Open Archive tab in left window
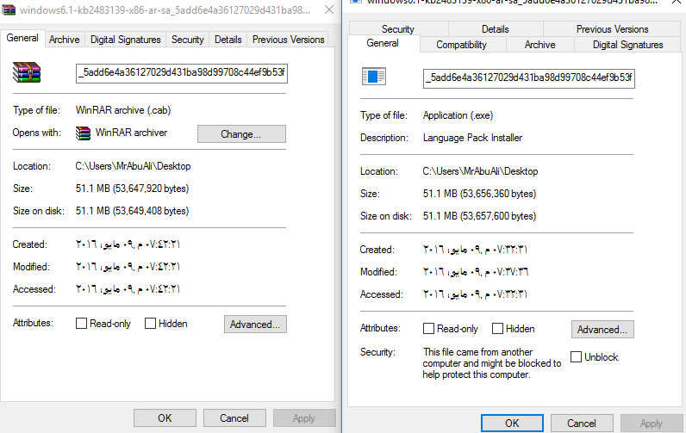This screenshot has width=686, height=433. click(x=65, y=40)
